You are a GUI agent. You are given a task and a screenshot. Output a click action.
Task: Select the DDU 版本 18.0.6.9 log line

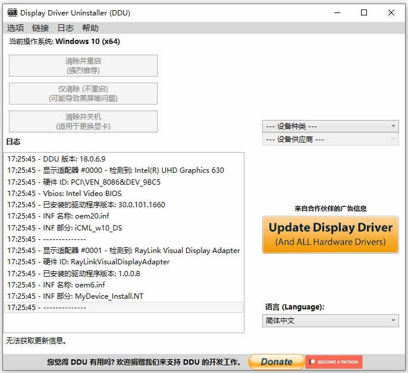point(57,159)
